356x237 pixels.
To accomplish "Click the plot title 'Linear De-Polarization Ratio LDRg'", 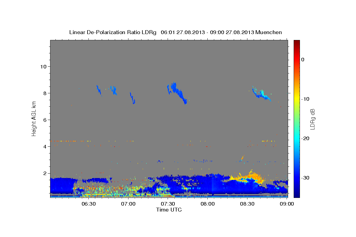I will click(x=113, y=32).
